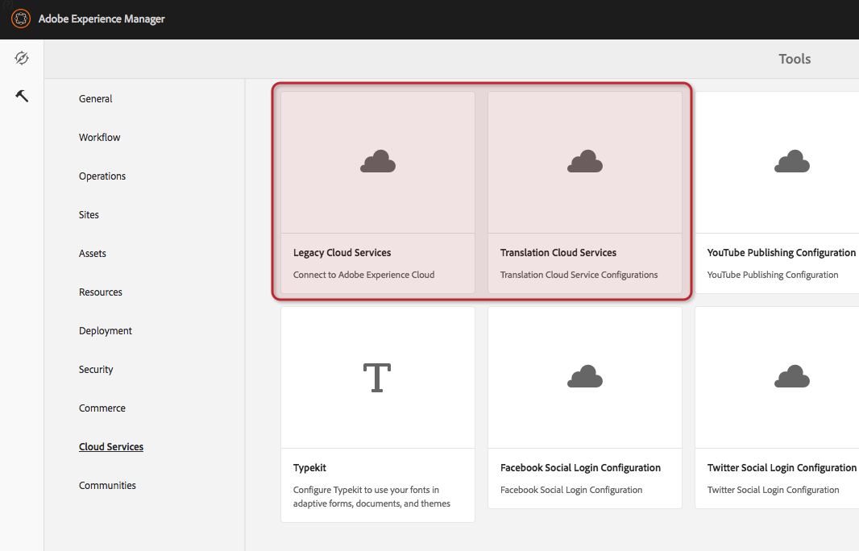This screenshot has height=551, width=859.
Task: Open Twitter Social Login Configuration title
Action: point(782,468)
